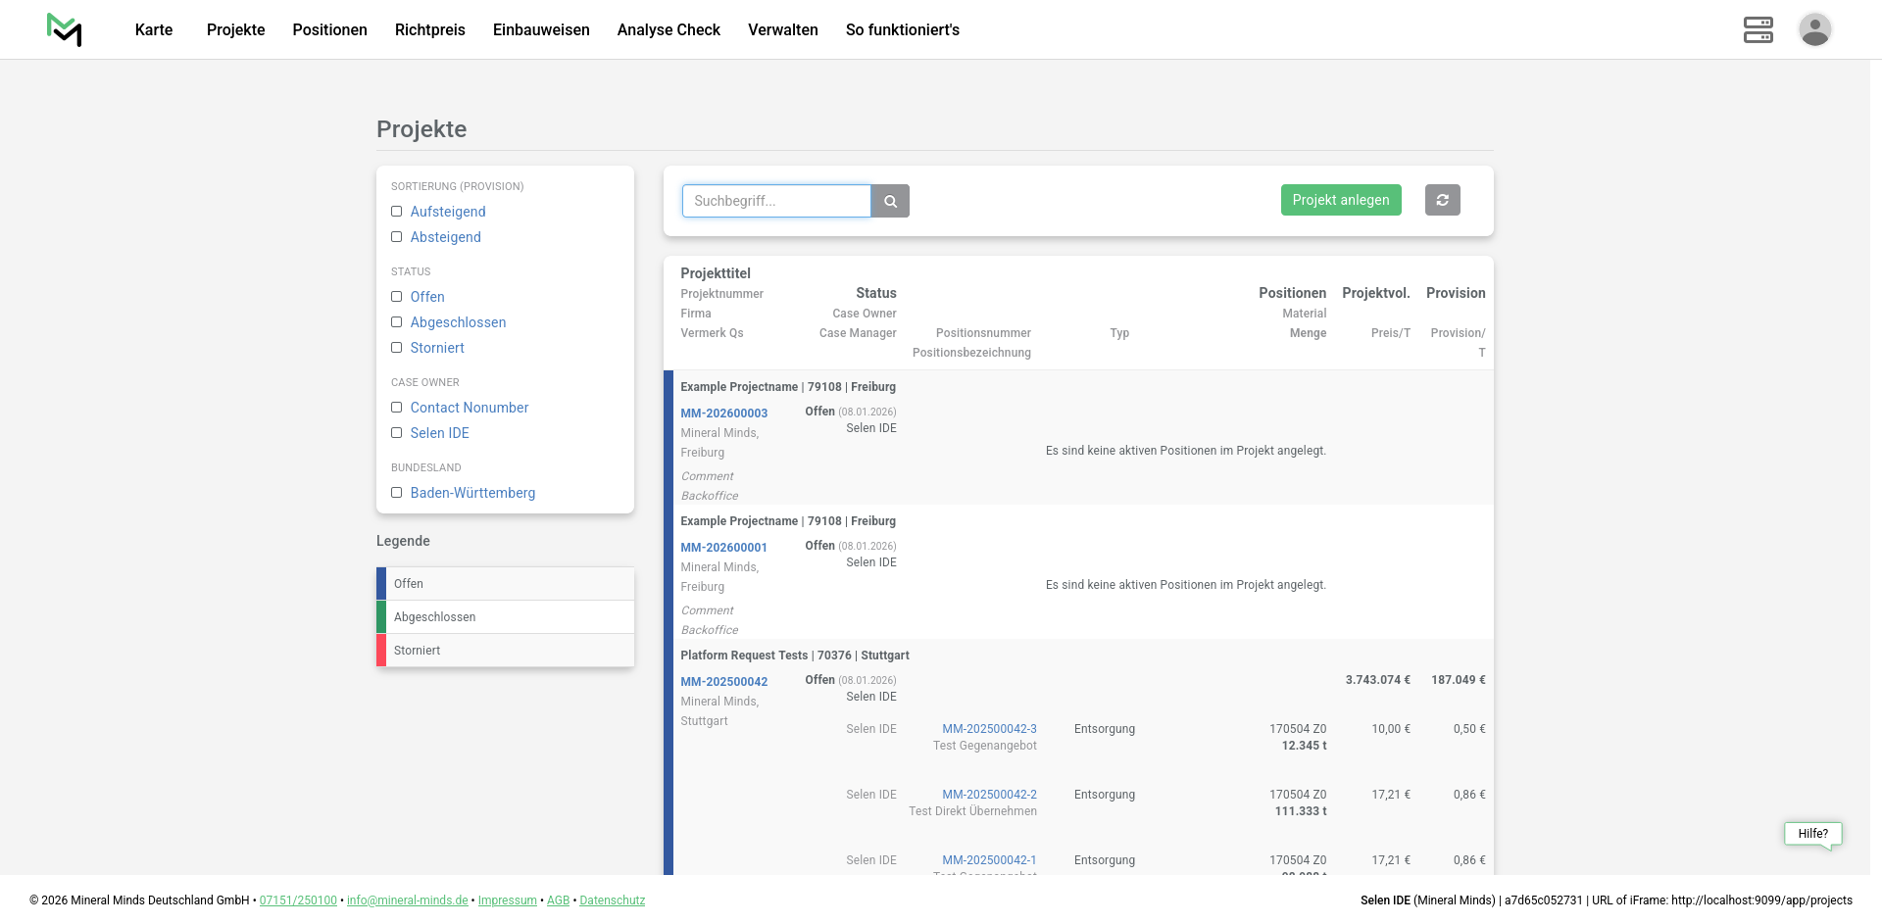
Task: Open position link MM-202500042-3
Action: point(989,729)
